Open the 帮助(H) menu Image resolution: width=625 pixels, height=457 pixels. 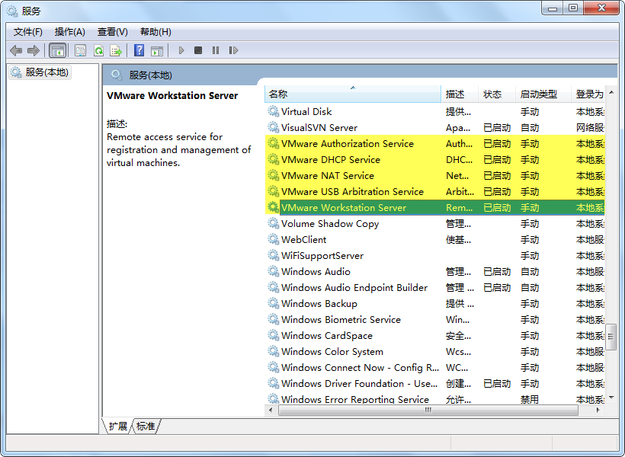coord(155,32)
